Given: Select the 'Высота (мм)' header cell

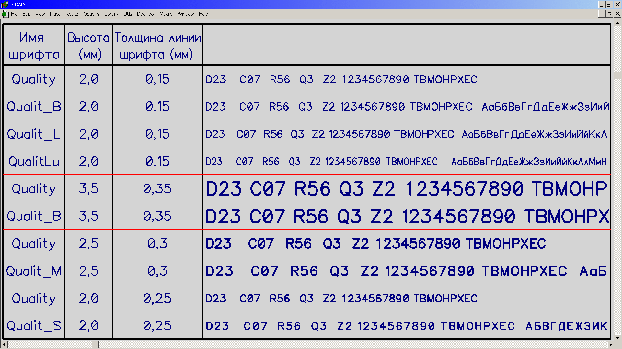Looking at the screenshot, I should [89, 45].
